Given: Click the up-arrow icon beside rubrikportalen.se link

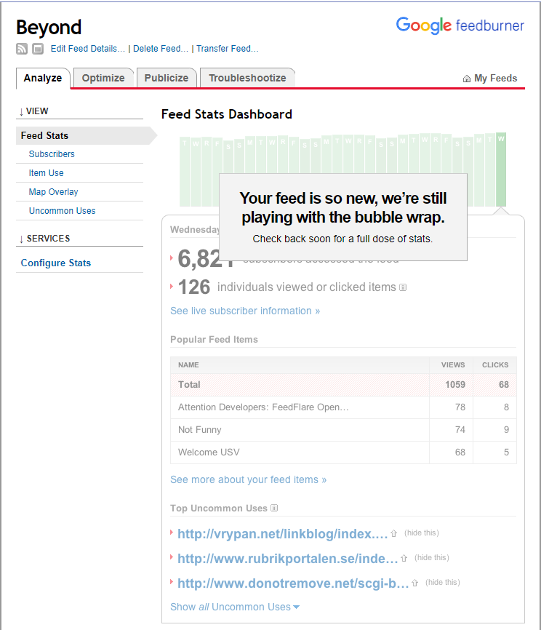Looking at the screenshot, I should click(x=404, y=559).
